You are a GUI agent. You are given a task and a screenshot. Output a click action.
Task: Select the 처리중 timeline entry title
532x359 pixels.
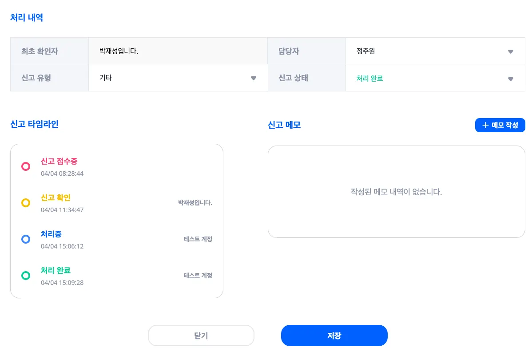pos(51,234)
